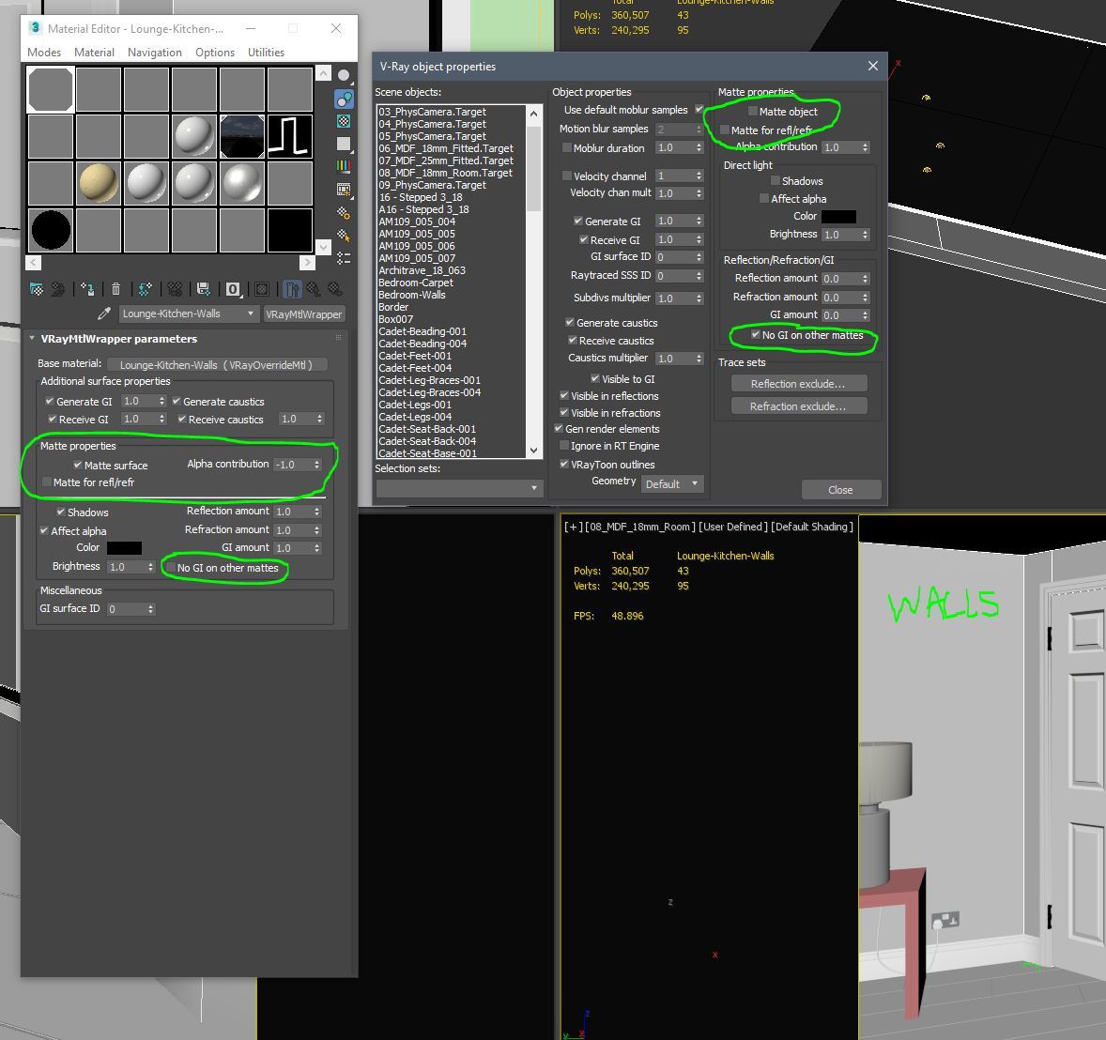Click Base material Lounge-Kitchen-Walls button
The image size is (1106, 1040).
click(x=216, y=364)
